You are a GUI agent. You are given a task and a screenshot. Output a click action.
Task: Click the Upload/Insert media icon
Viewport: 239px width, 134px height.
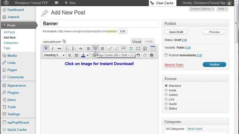64,41
